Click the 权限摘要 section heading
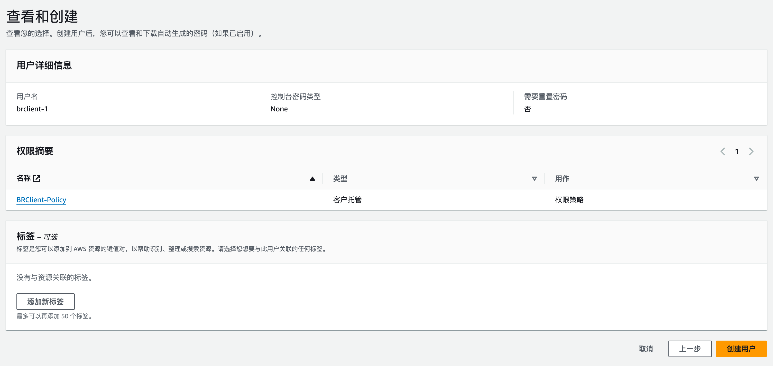 tap(35, 151)
